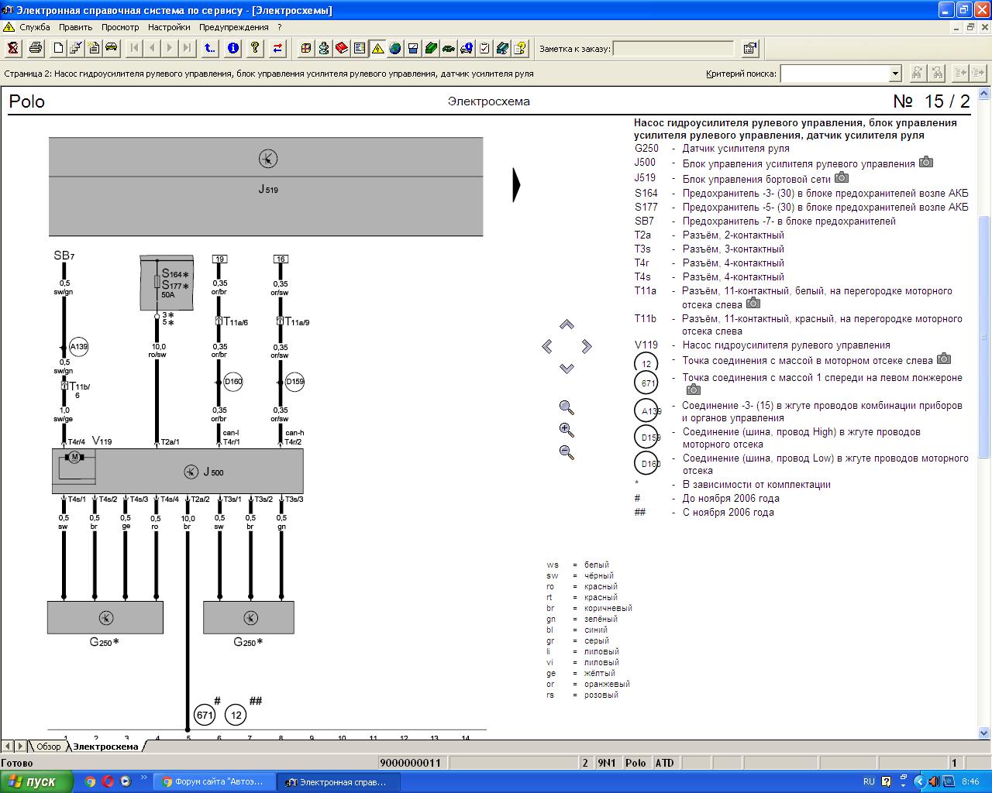Switch to Электронная справ taskbar button

(x=339, y=781)
